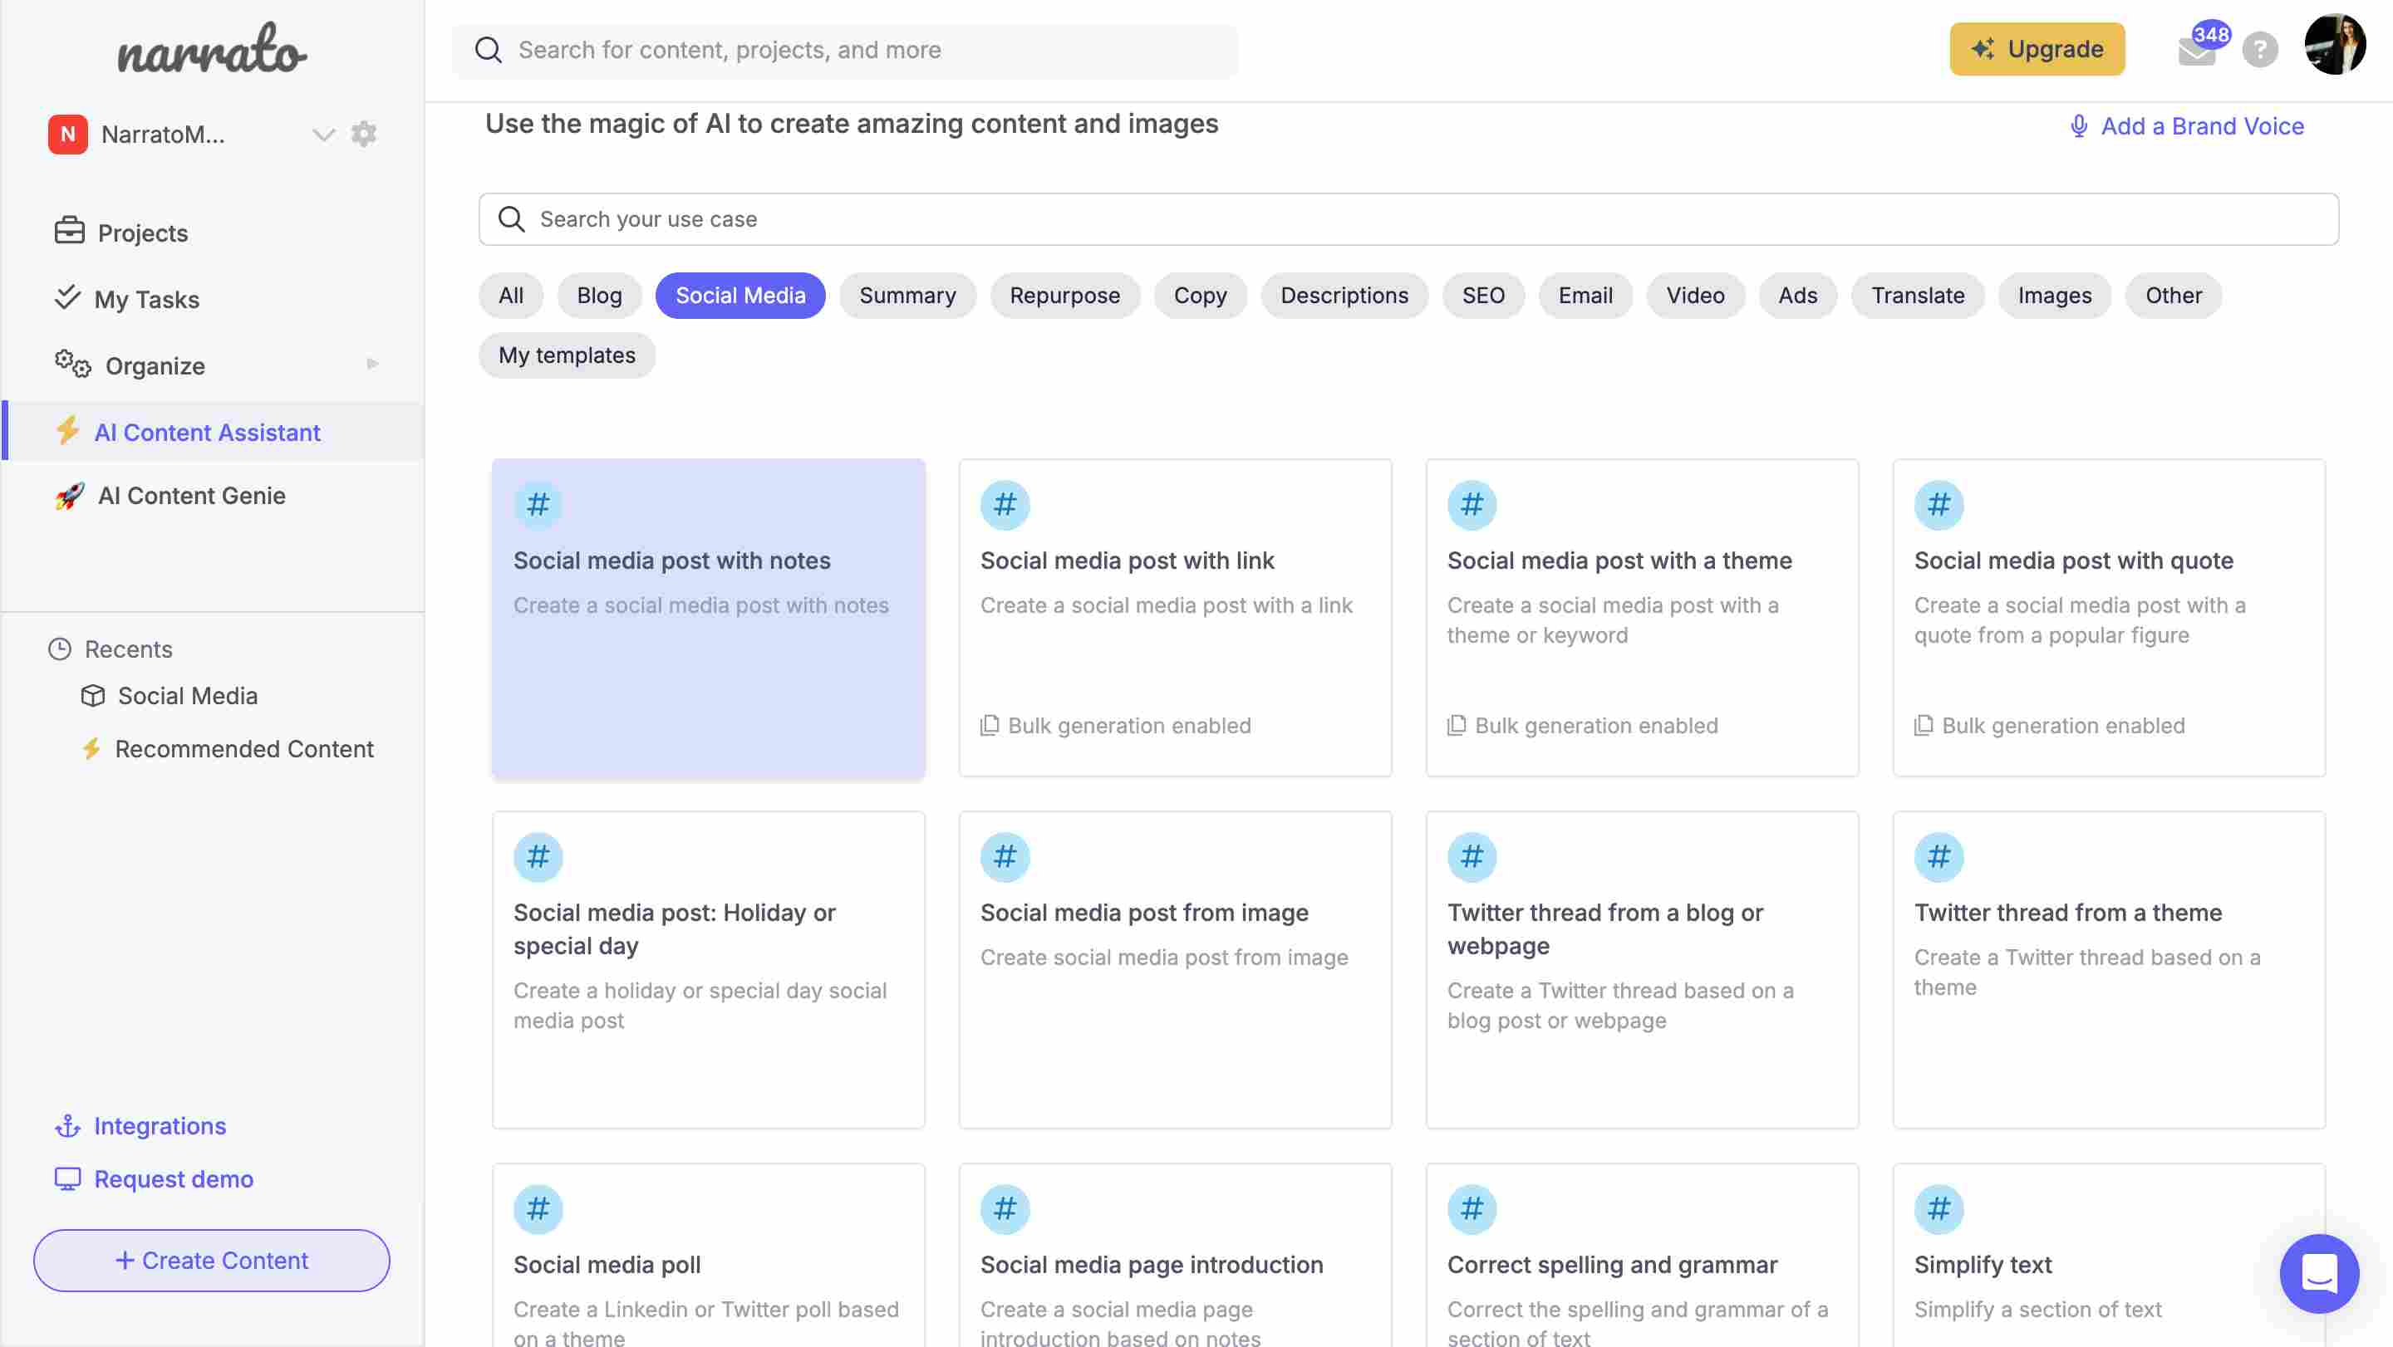Screen dimensions: 2393x1347
Task: Select the Images filter tab
Action: (x=2055, y=295)
